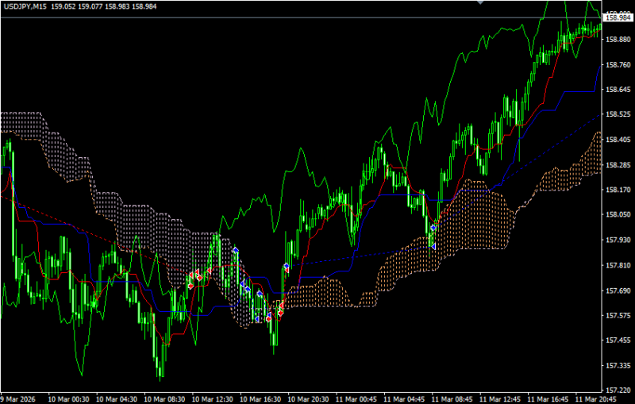Click the 11 Mar 00:45 time label
Viewport: 635px width, 404px height.
click(x=356, y=398)
